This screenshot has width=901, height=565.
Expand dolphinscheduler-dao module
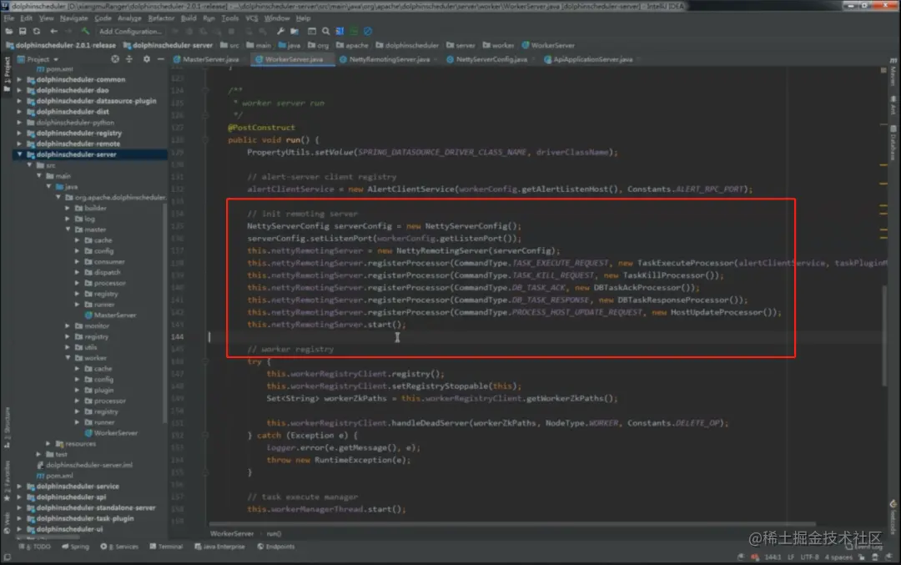coord(19,90)
